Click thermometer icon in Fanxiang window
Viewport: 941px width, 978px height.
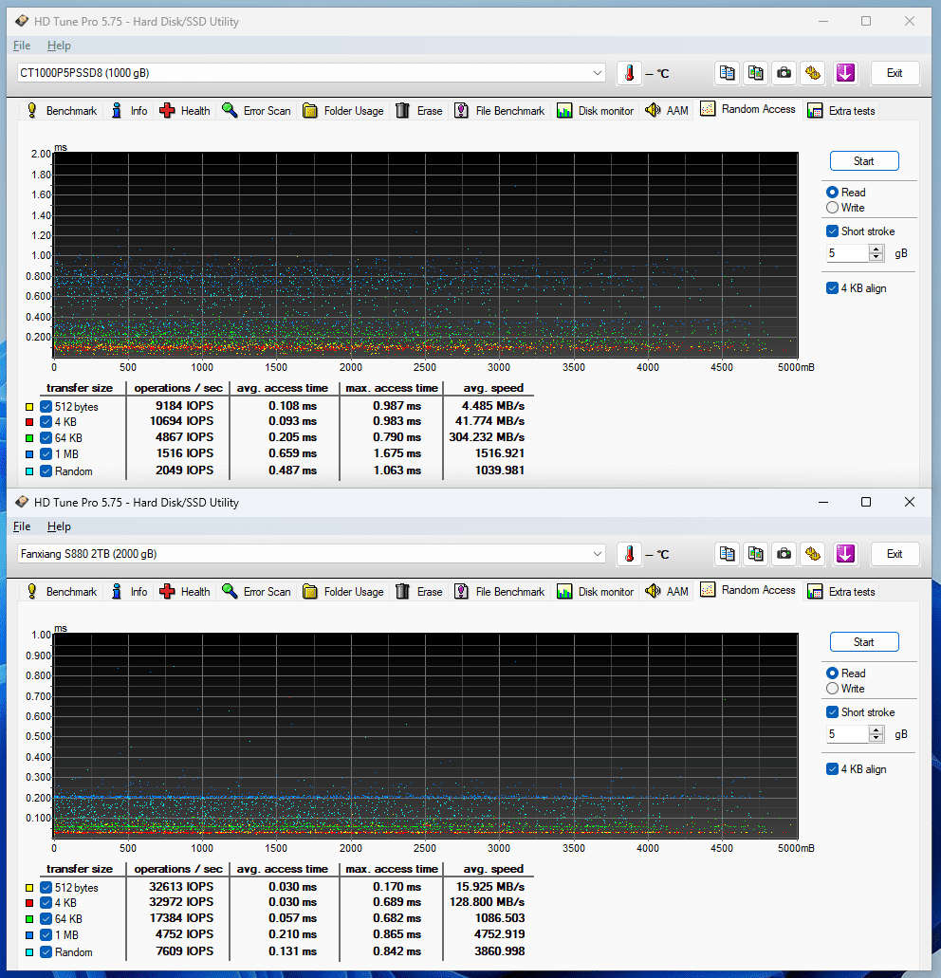click(629, 554)
